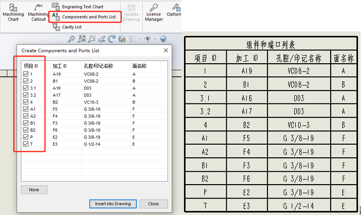Click the Rotate View curved arrow icon
The image size is (361, 215).
(112, 39)
